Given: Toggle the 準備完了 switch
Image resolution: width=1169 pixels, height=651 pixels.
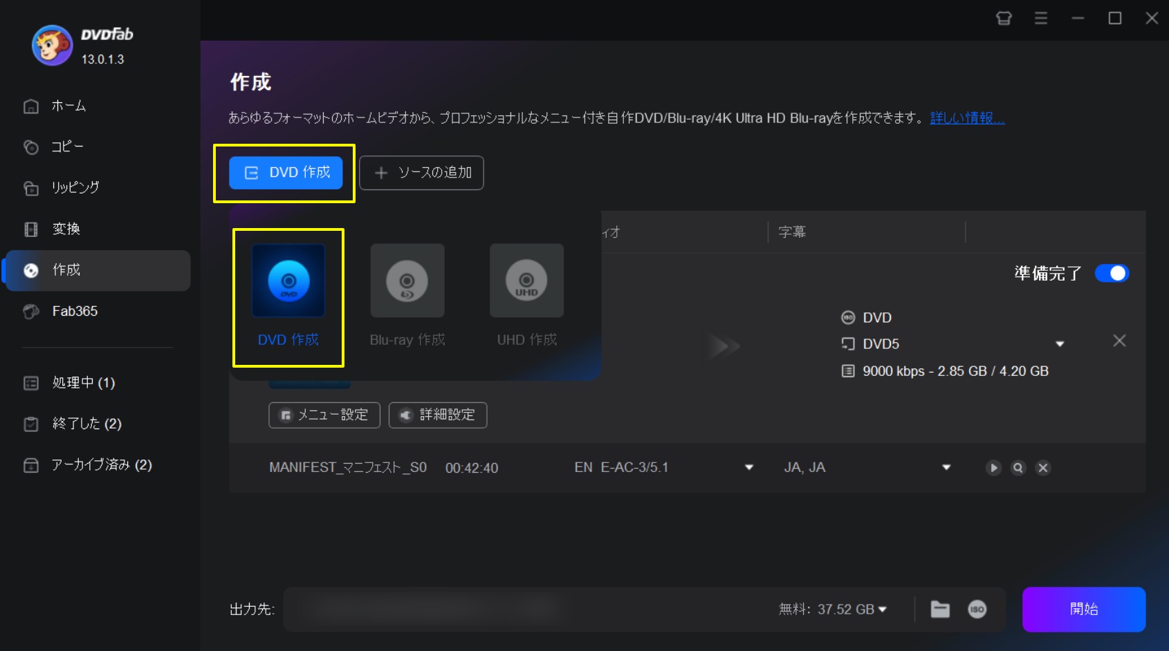Looking at the screenshot, I should [1112, 273].
